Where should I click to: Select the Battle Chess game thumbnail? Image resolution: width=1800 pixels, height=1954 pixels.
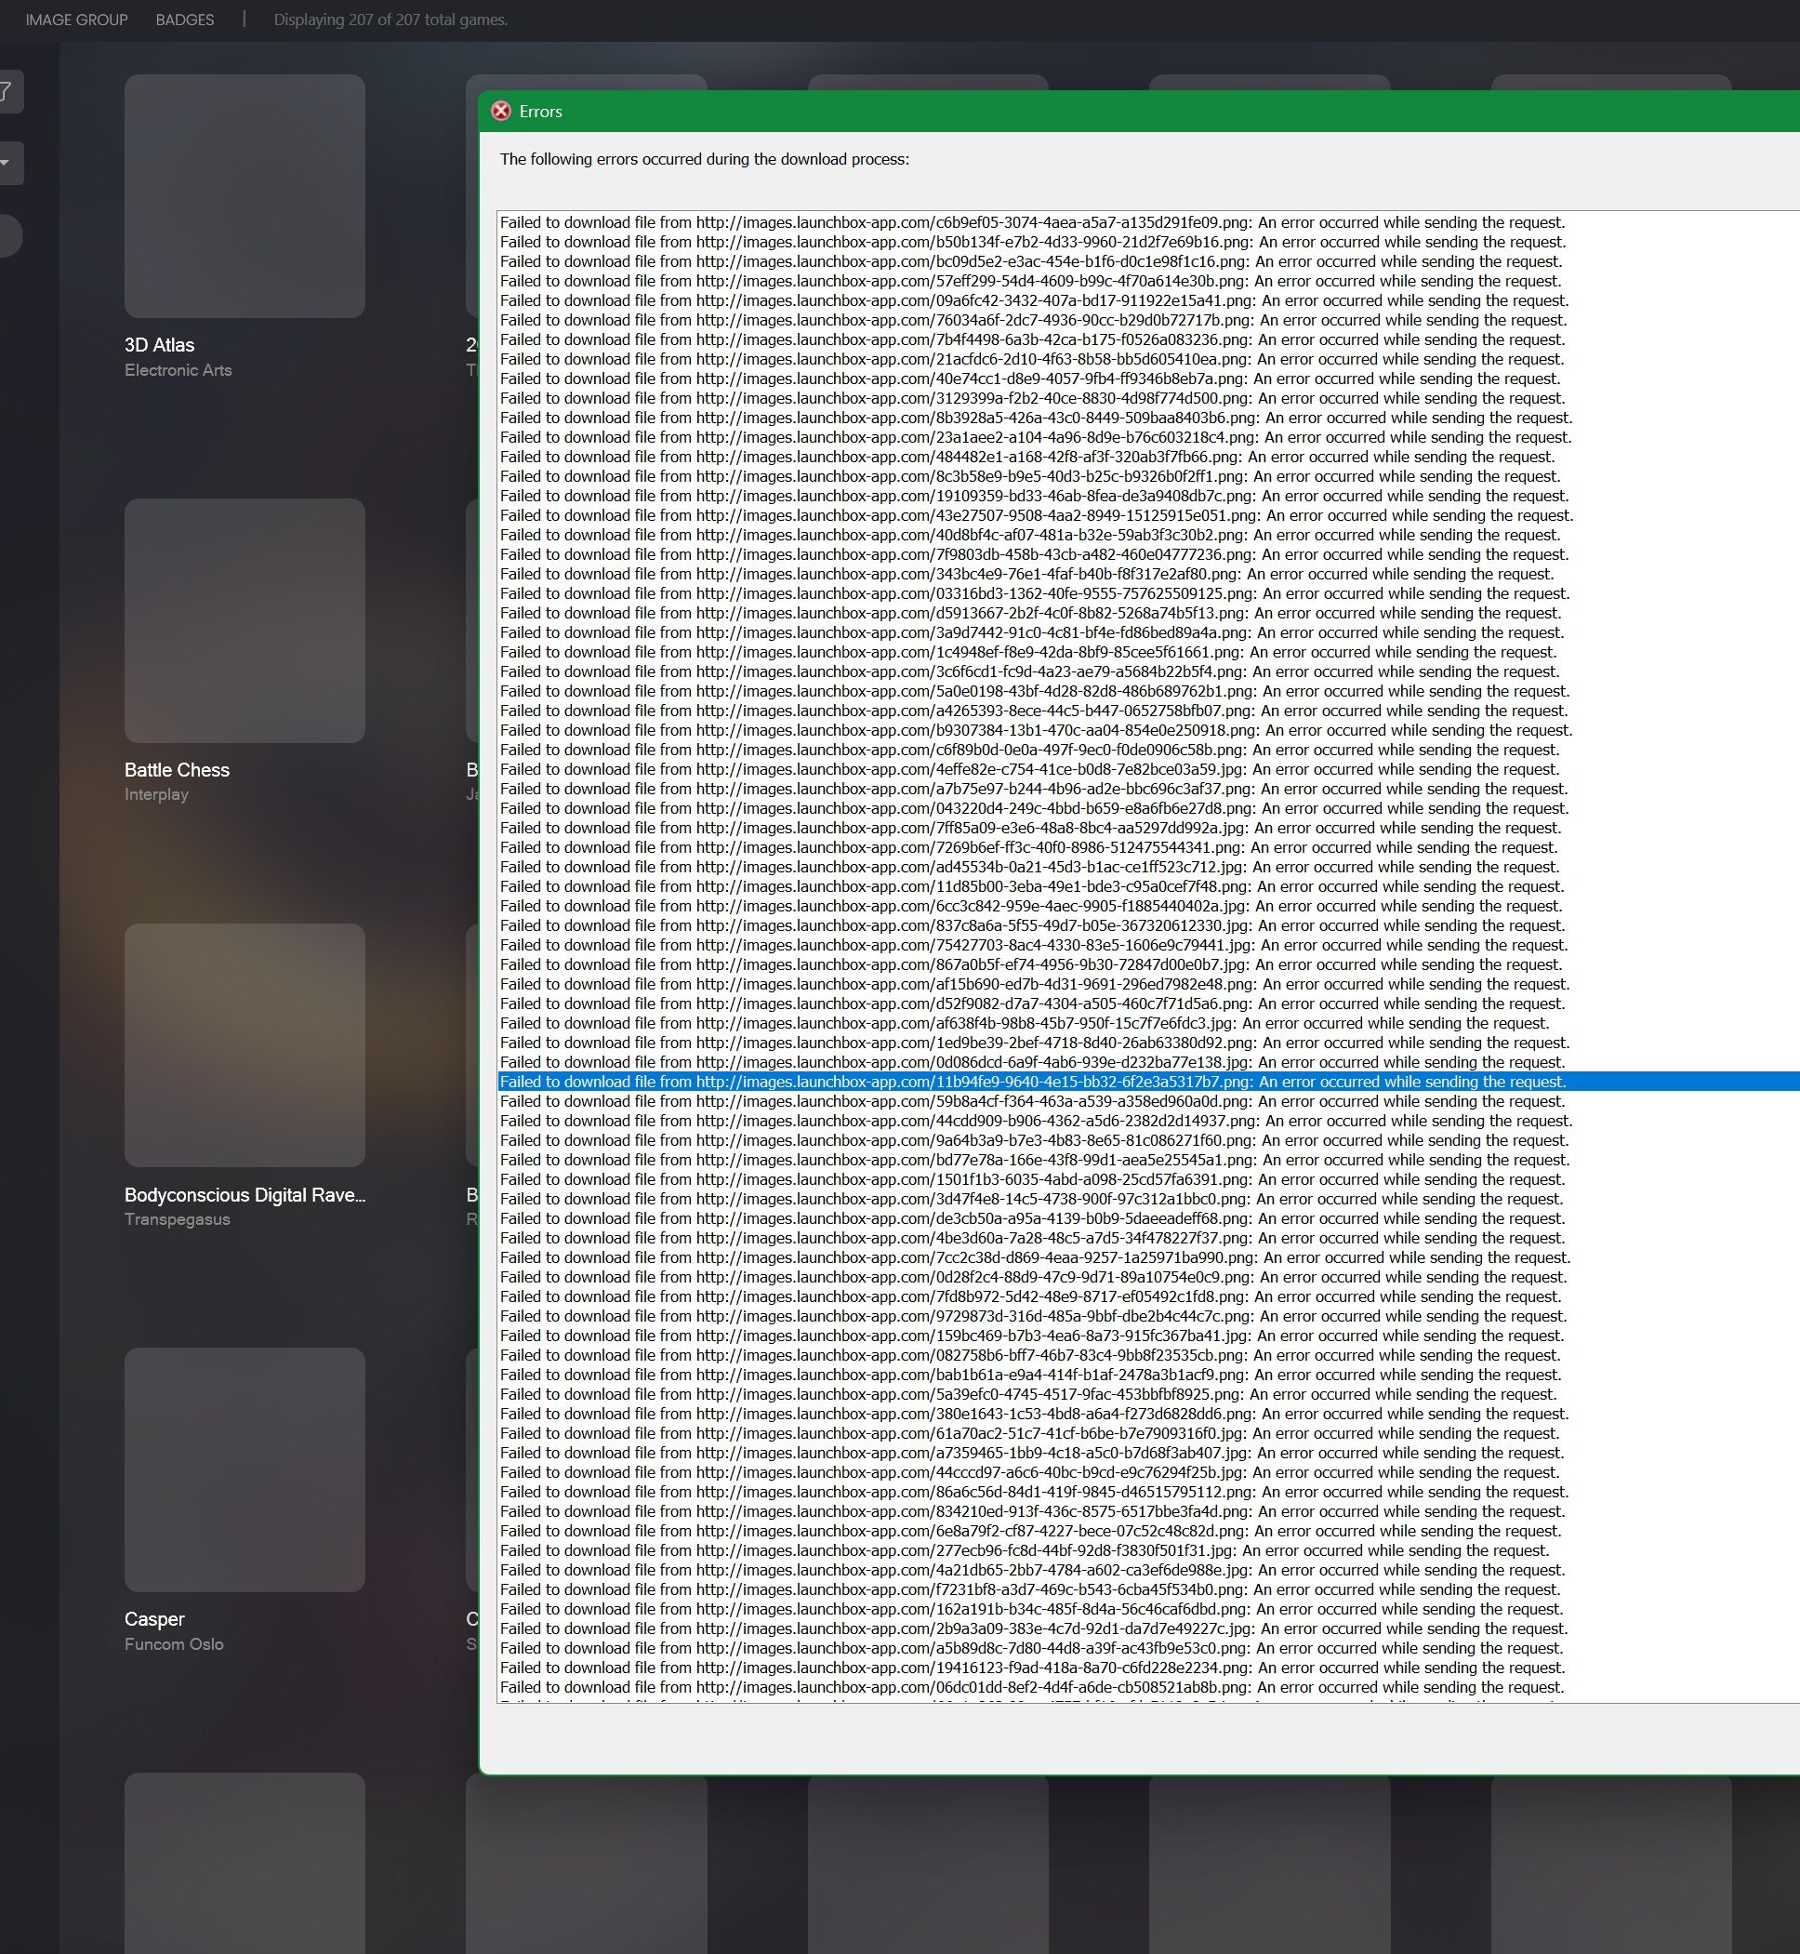245,620
